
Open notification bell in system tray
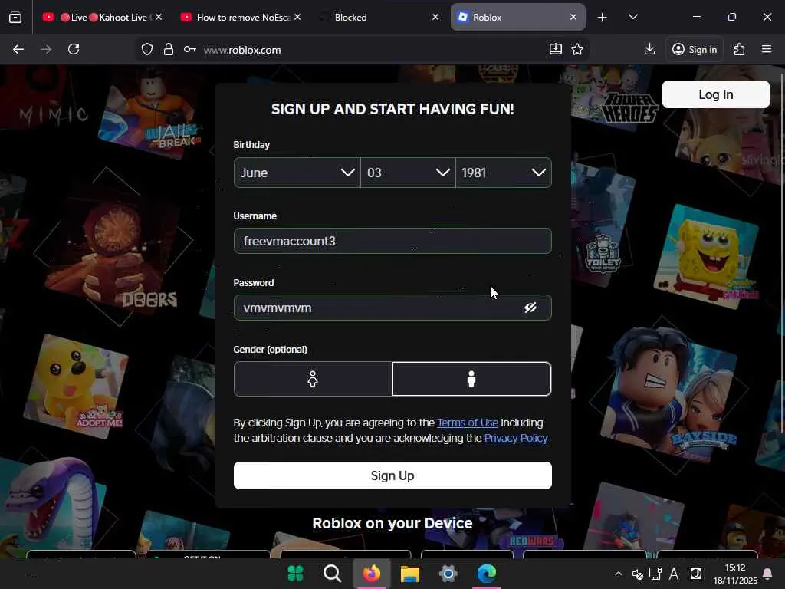tap(767, 574)
